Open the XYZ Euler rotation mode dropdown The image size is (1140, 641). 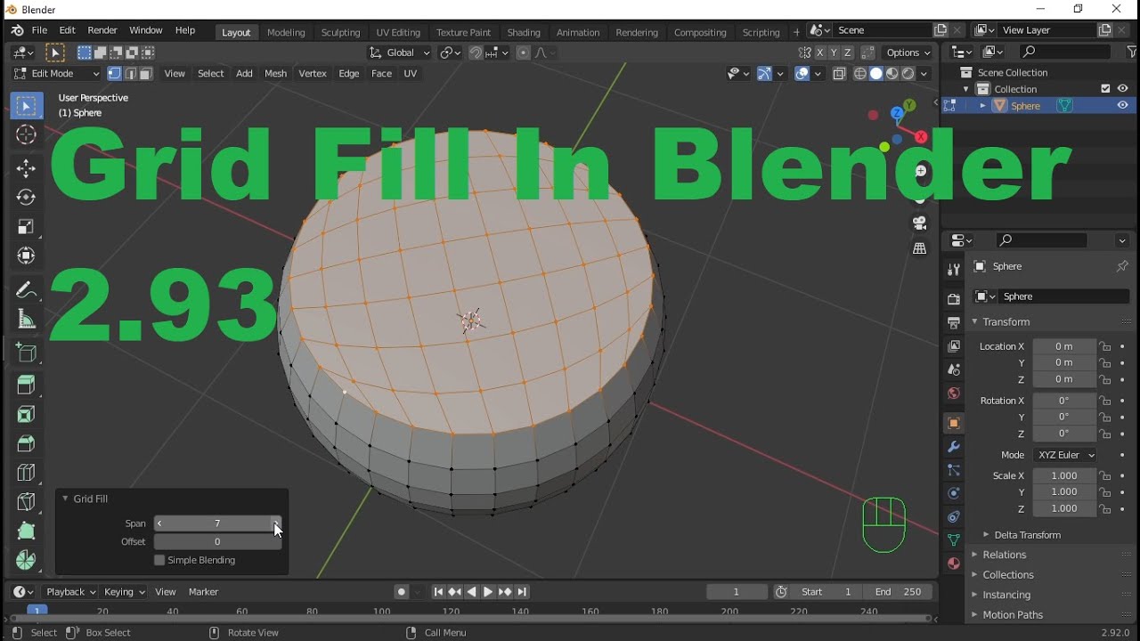point(1064,455)
